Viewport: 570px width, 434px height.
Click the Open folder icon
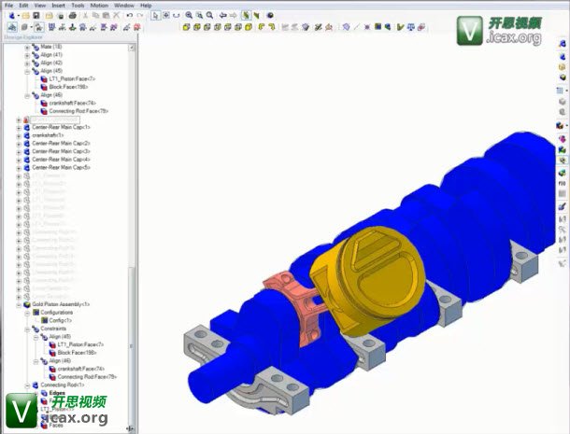pyautogui.click(x=25, y=16)
